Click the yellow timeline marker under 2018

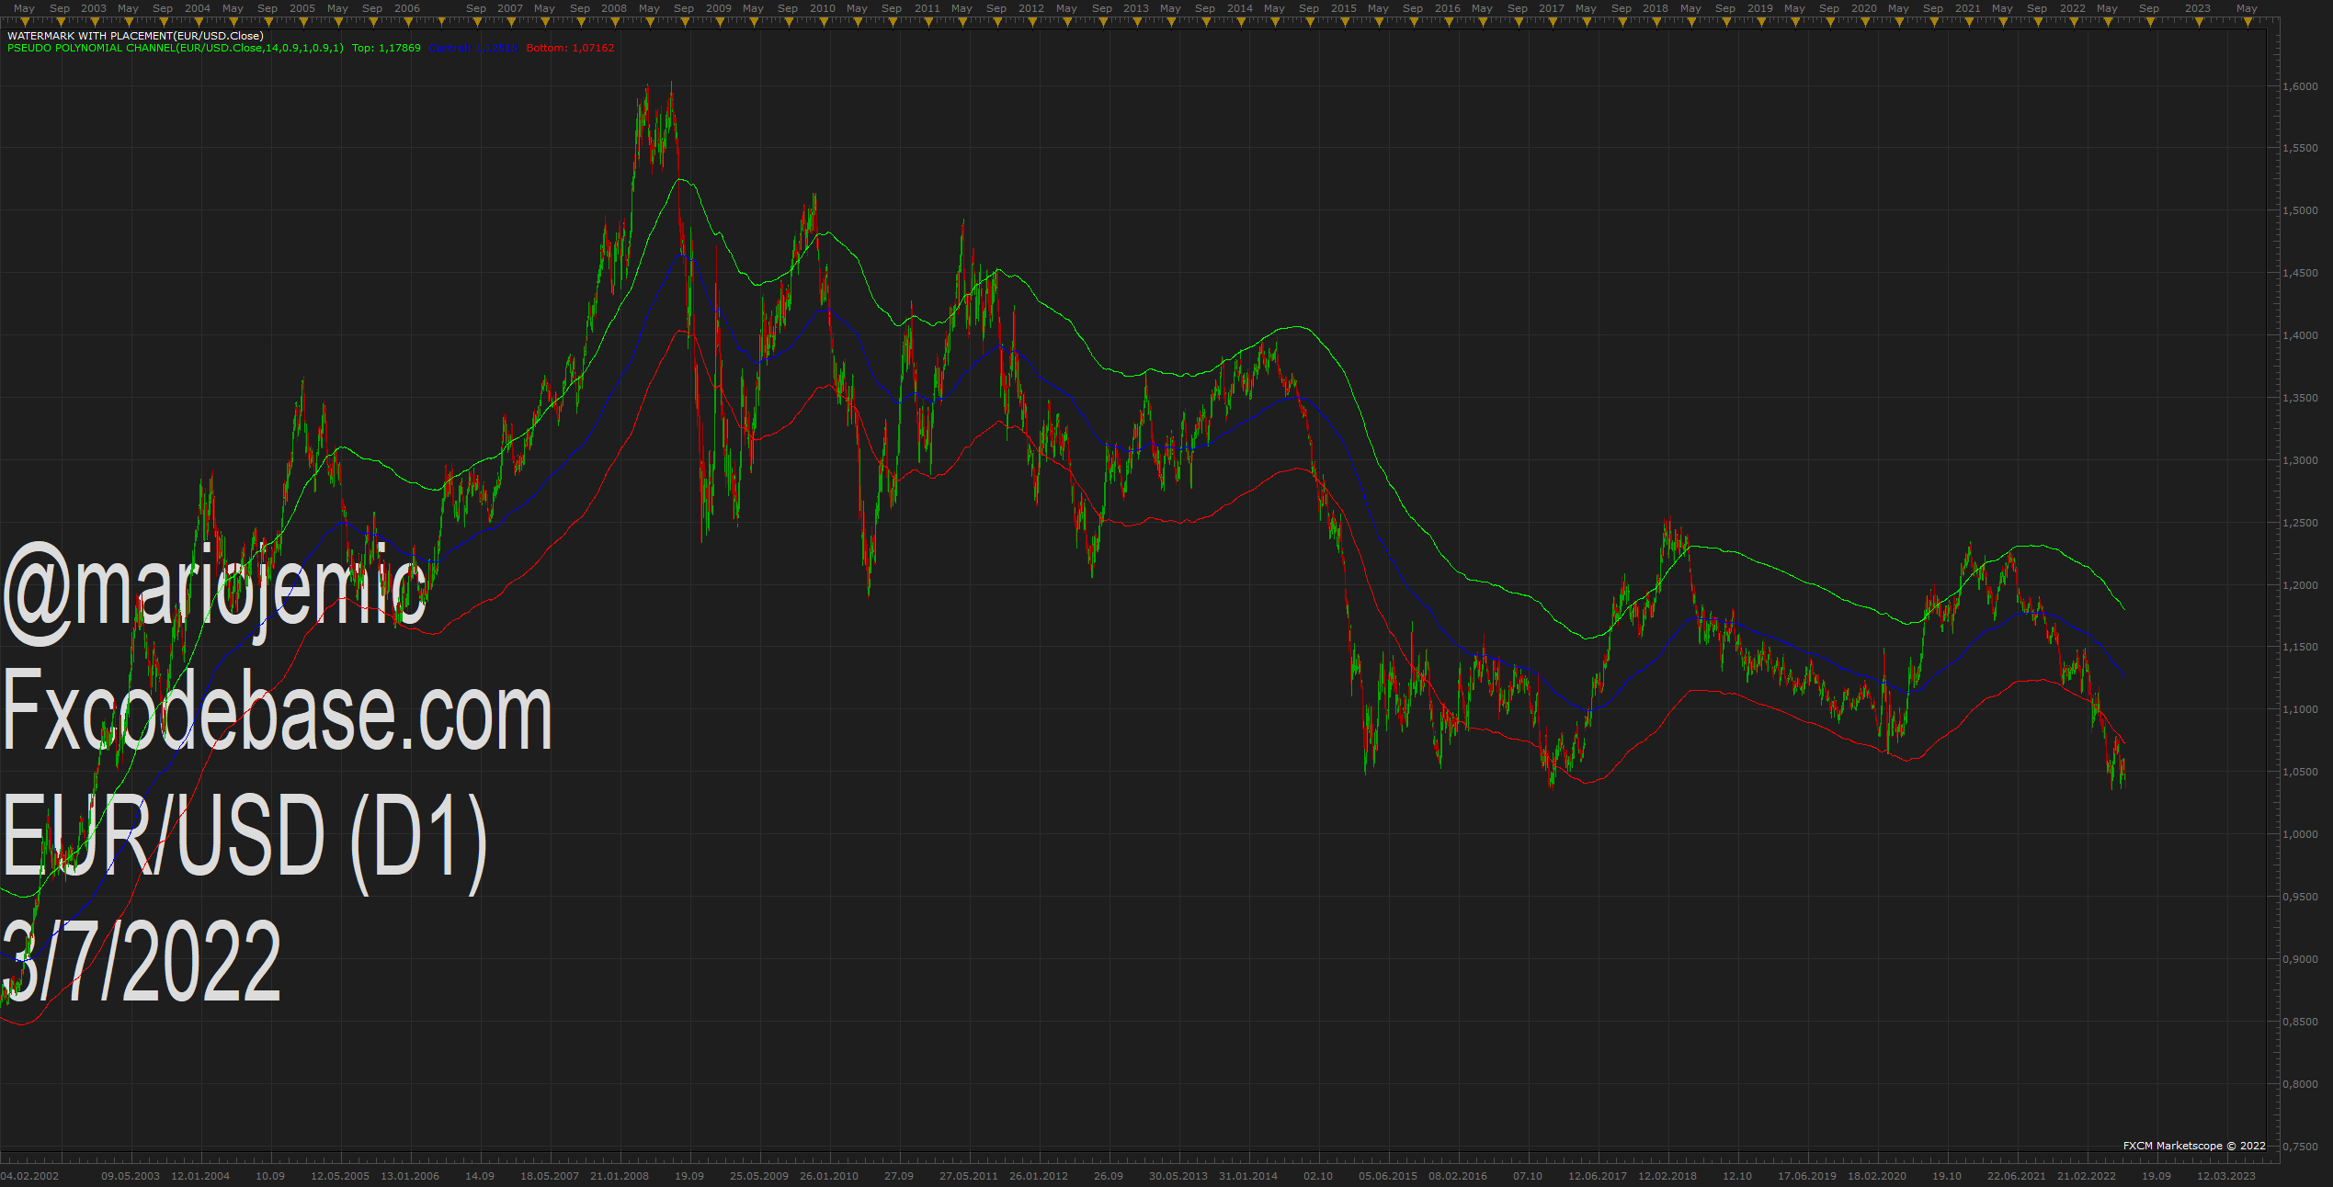click(x=1656, y=21)
